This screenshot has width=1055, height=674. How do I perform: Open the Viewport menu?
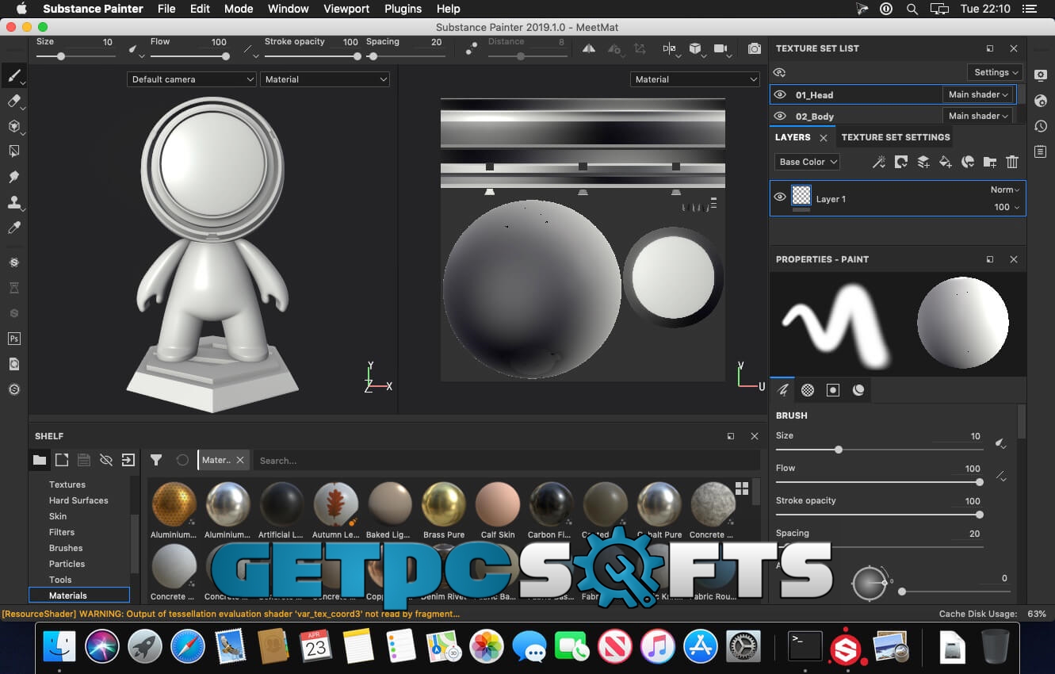click(347, 9)
